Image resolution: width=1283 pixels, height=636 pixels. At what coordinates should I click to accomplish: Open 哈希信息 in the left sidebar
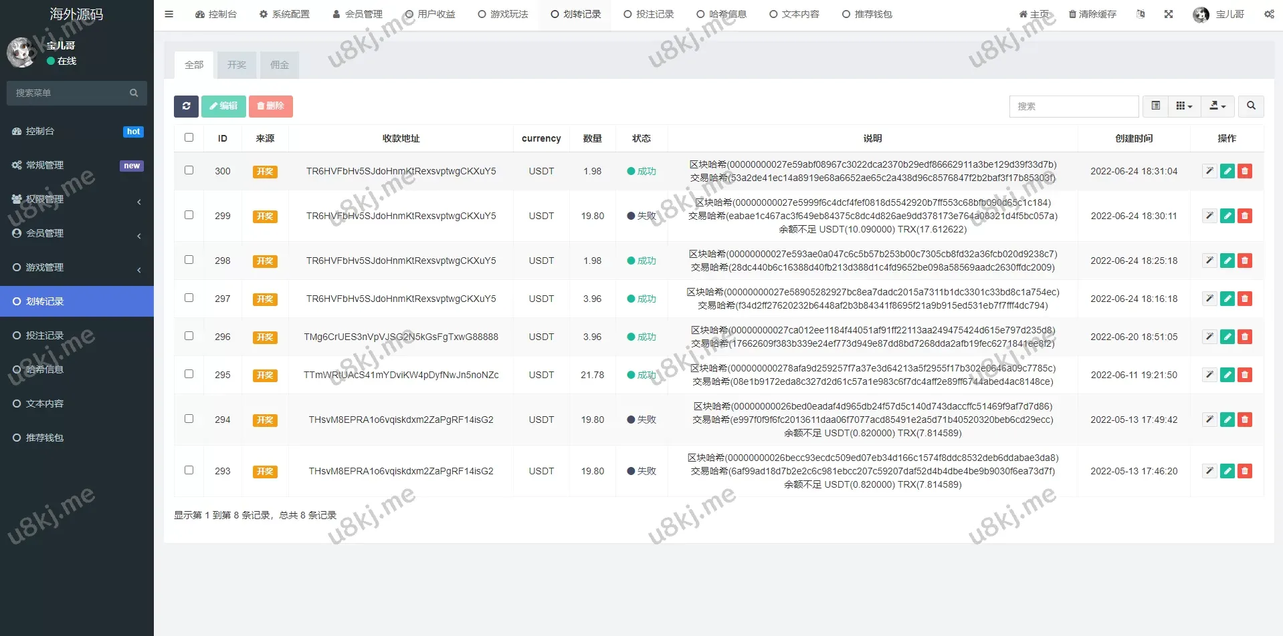click(45, 369)
